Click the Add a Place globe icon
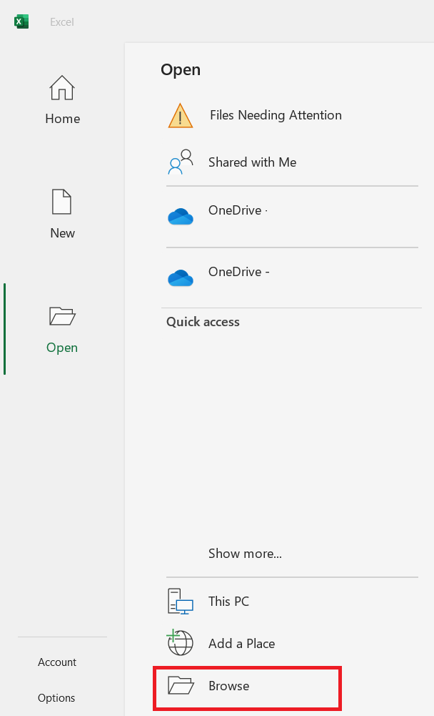The image size is (434, 716). (x=181, y=642)
